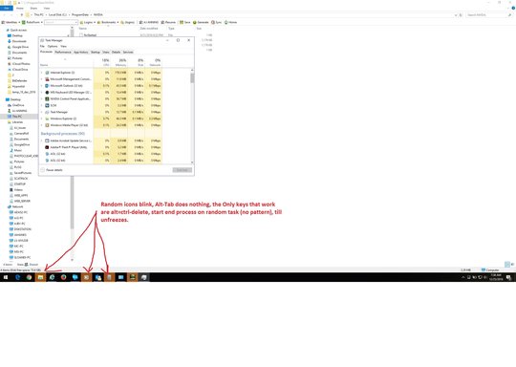Viewport: 516px width, 367px height.
Task: Click the ProgramData breadcrumb in the address bar
Action: 80,14
